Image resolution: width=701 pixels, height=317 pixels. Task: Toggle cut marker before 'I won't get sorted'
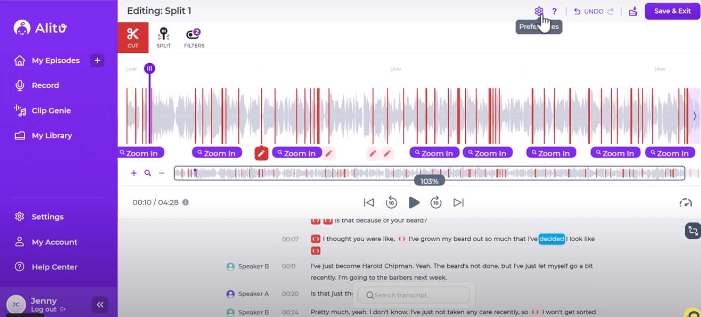pyautogui.click(x=535, y=312)
